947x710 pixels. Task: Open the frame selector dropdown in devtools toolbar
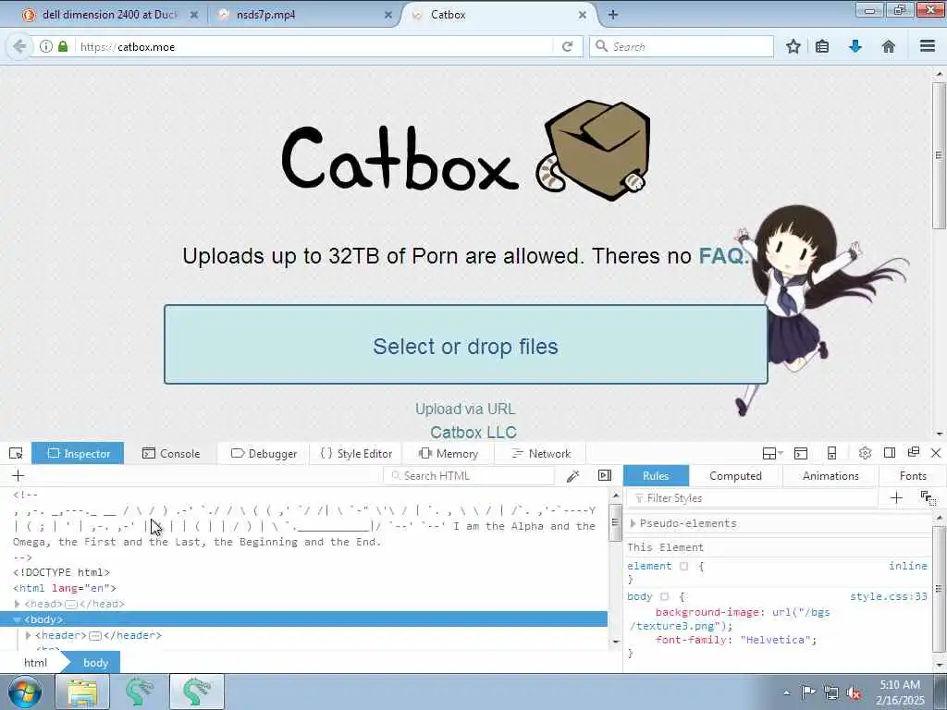coord(772,453)
